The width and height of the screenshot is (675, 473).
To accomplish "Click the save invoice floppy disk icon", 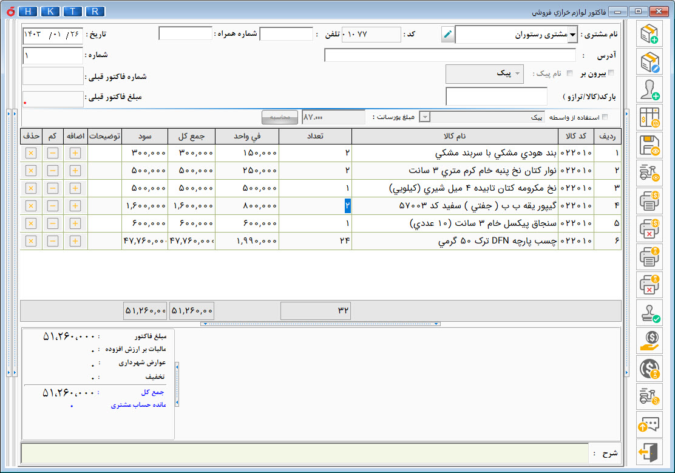I will [649, 145].
